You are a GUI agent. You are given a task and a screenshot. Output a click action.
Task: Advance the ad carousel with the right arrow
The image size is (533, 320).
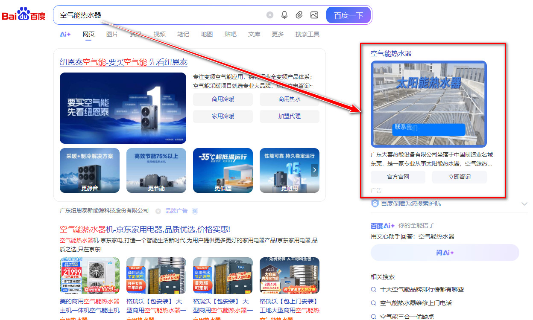314,170
